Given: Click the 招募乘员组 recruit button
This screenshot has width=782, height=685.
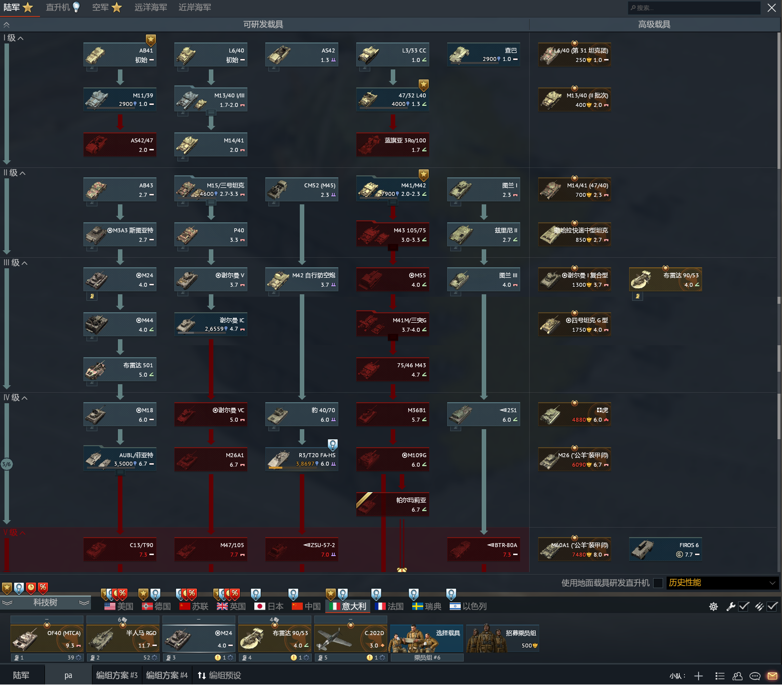Looking at the screenshot, I should click(503, 639).
